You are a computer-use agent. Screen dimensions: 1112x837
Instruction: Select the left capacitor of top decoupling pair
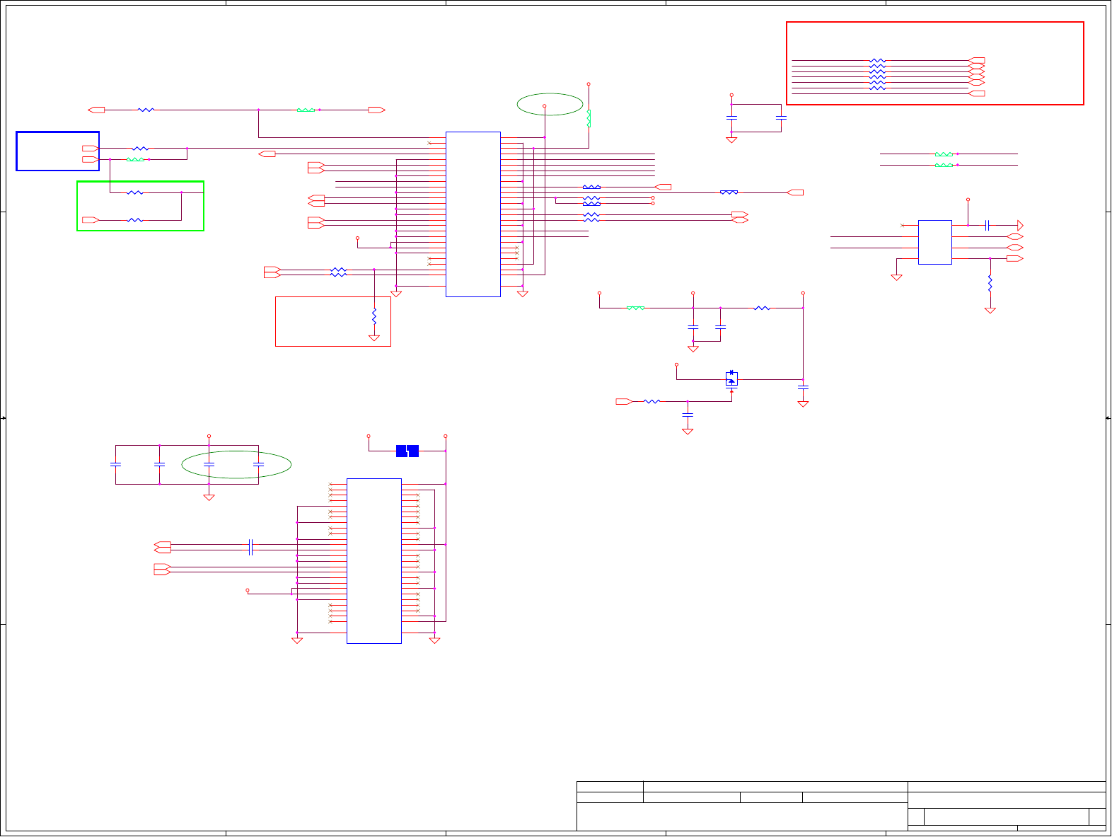(731, 118)
